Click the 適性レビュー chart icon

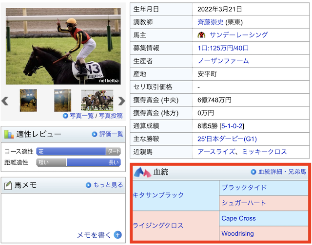8,134
